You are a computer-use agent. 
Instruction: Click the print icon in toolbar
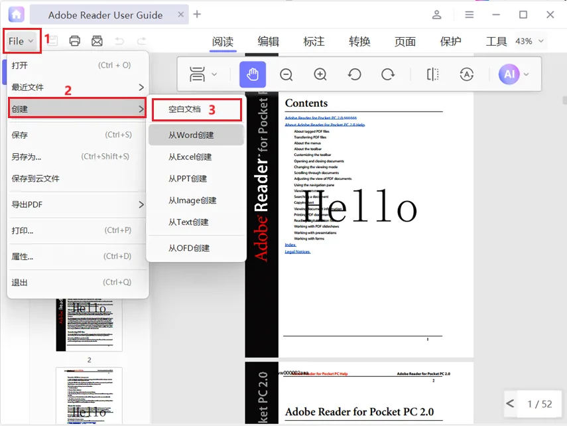click(x=75, y=41)
